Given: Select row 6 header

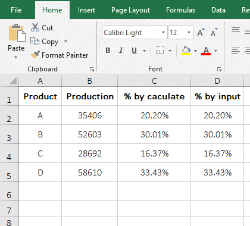Looking at the screenshot, I should 9,192.
